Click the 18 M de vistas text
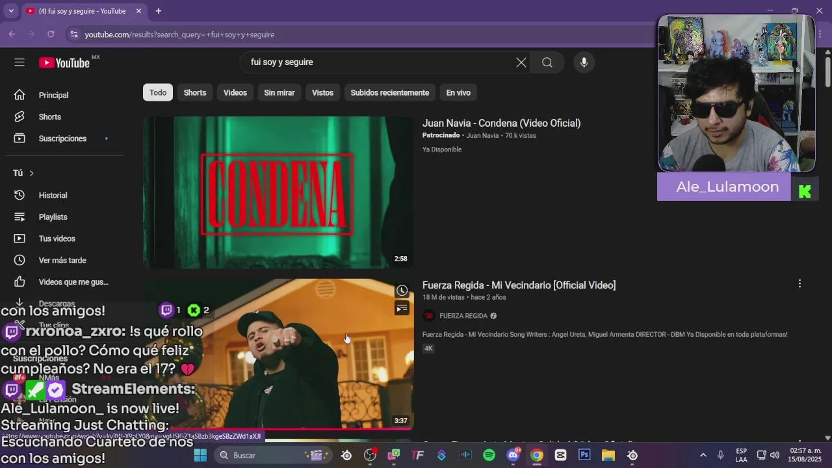 pos(443,297)
